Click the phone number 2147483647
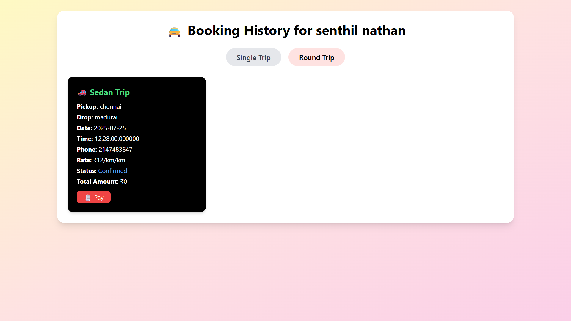 point(115,150)
